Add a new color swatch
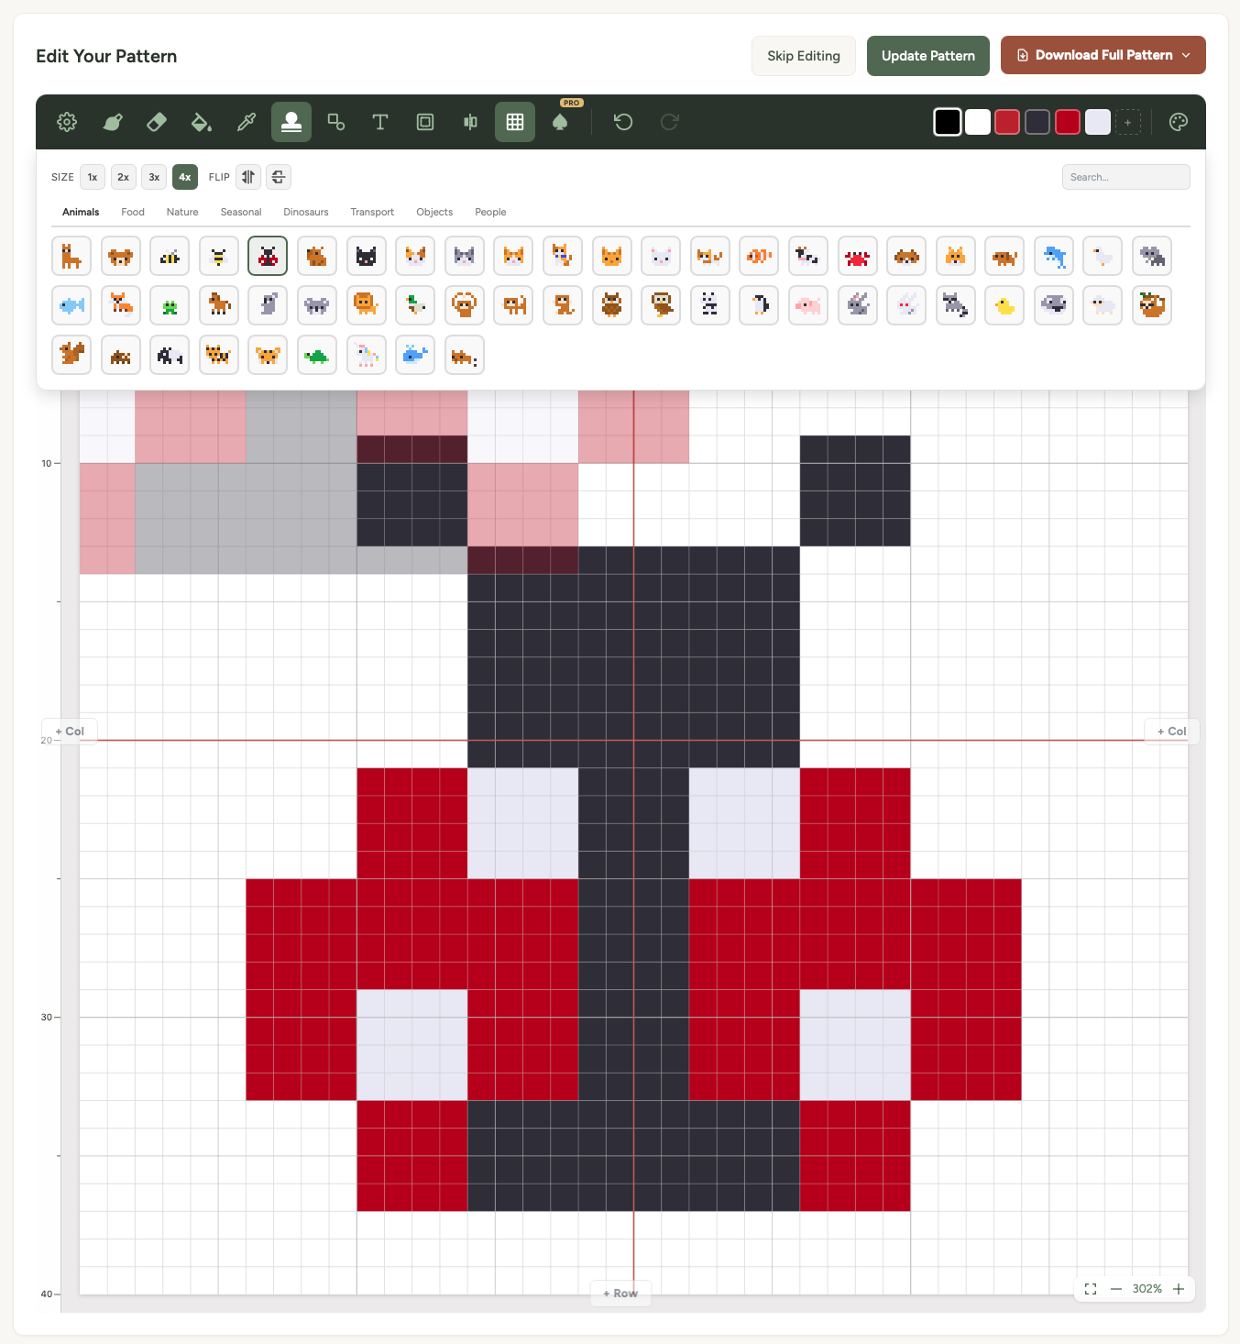The width and height of the screenshot is (1240, 1344). tap(1128, 122)
